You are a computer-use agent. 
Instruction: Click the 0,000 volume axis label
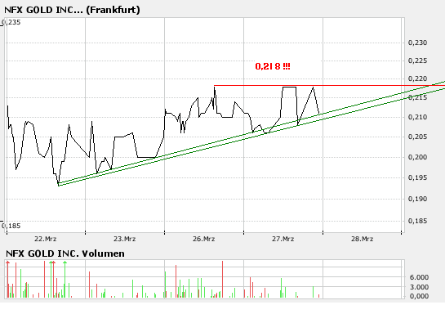[x=419, y=296]
